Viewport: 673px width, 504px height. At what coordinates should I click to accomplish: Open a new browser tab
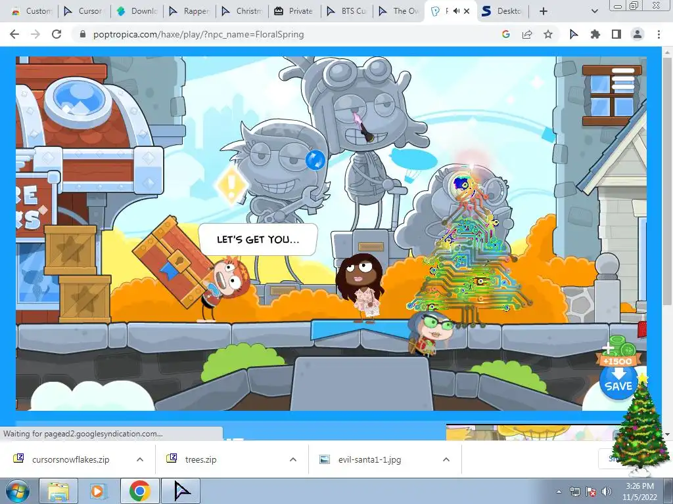(544, 11)
